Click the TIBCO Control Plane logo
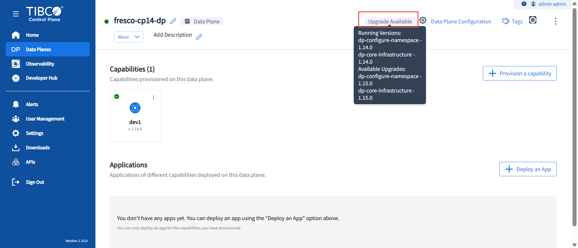This screenshot has width=578, height=248. (45, 14)
